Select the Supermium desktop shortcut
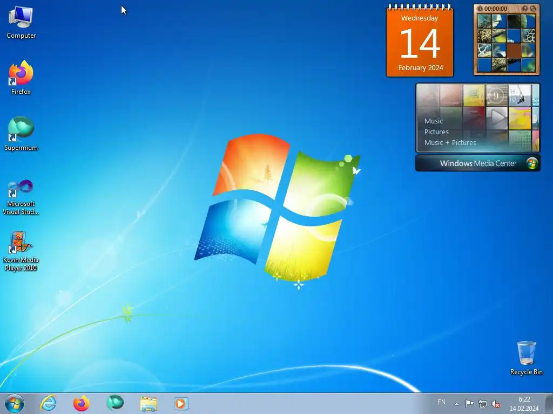Screen dimensions: 553x414 (x=21, y=134)
